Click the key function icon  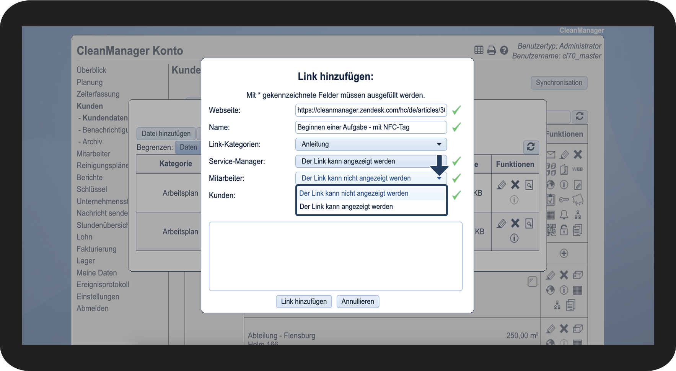coord(564,200)
